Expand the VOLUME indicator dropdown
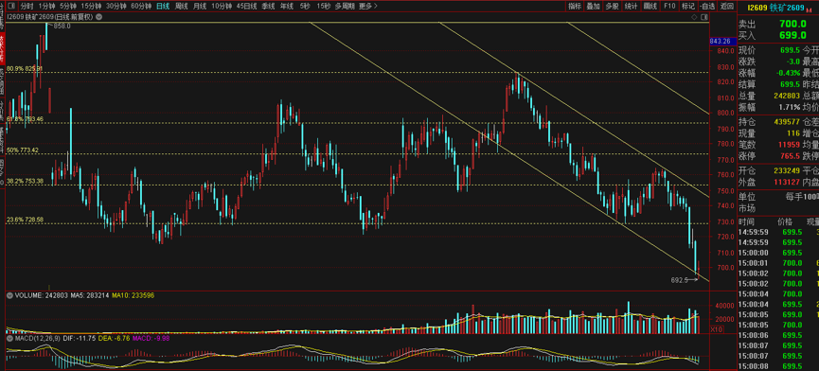The width and height of the screenshot is (819, 371). point(9,295)
